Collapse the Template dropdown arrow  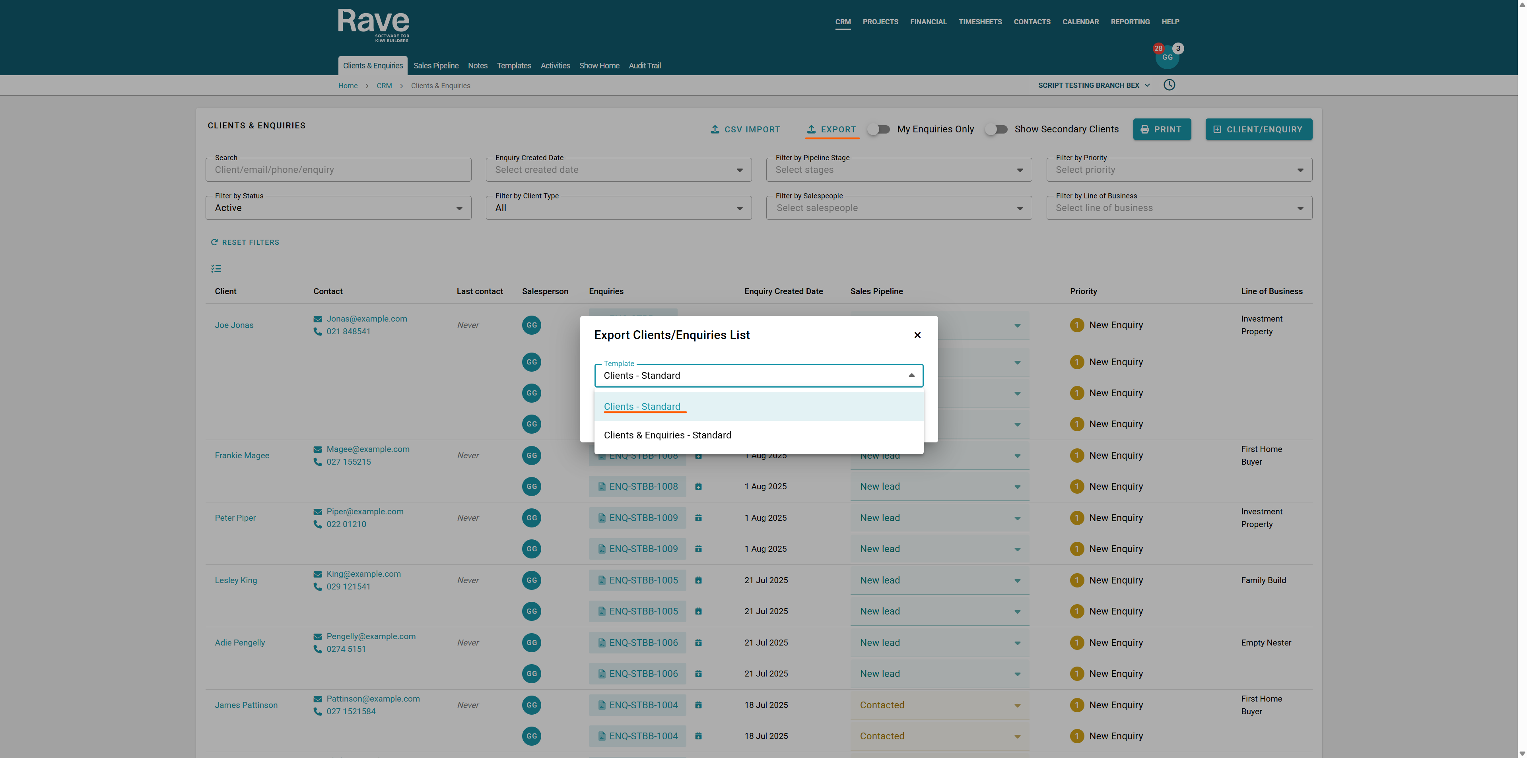[911, 375]
